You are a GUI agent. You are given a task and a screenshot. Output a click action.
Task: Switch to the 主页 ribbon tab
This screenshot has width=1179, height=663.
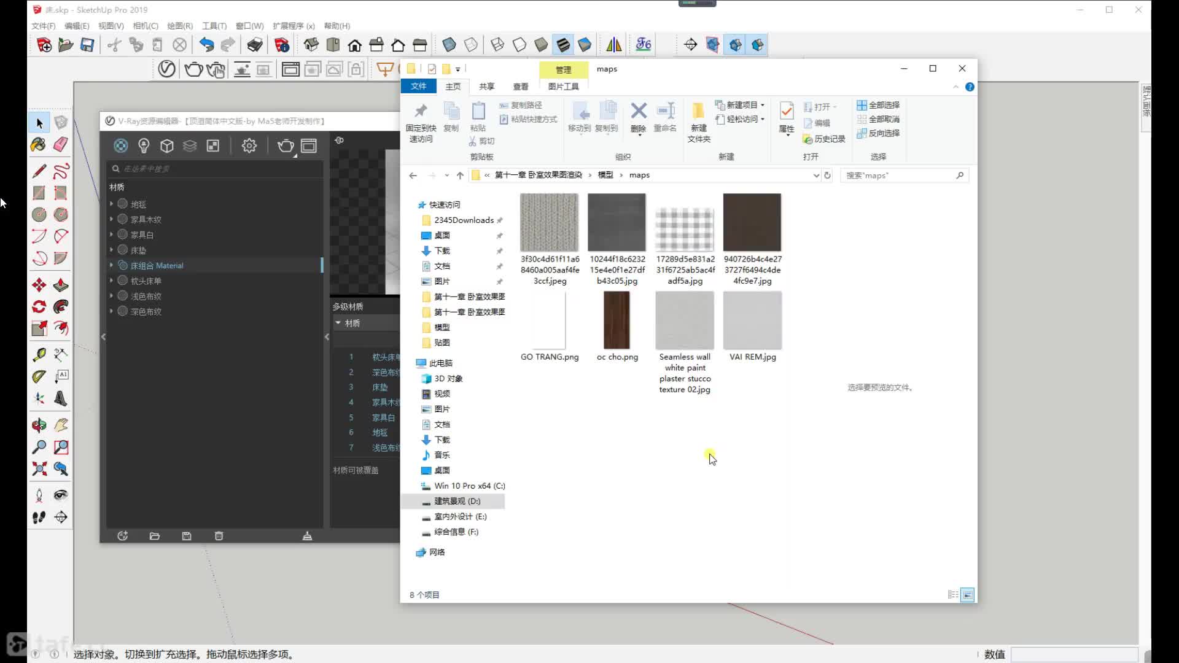pyautogui.click(x=453, y=87)
